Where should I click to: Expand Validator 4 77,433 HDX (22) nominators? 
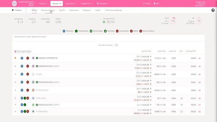click(151, 68)
